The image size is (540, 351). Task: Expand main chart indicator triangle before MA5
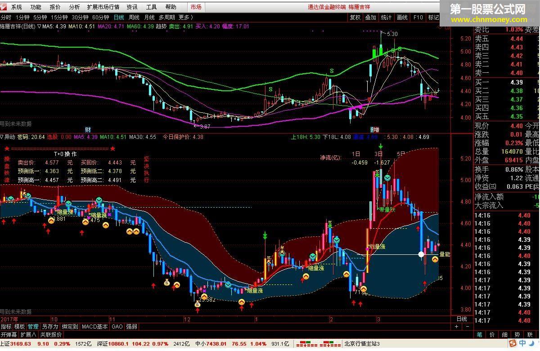39,27
